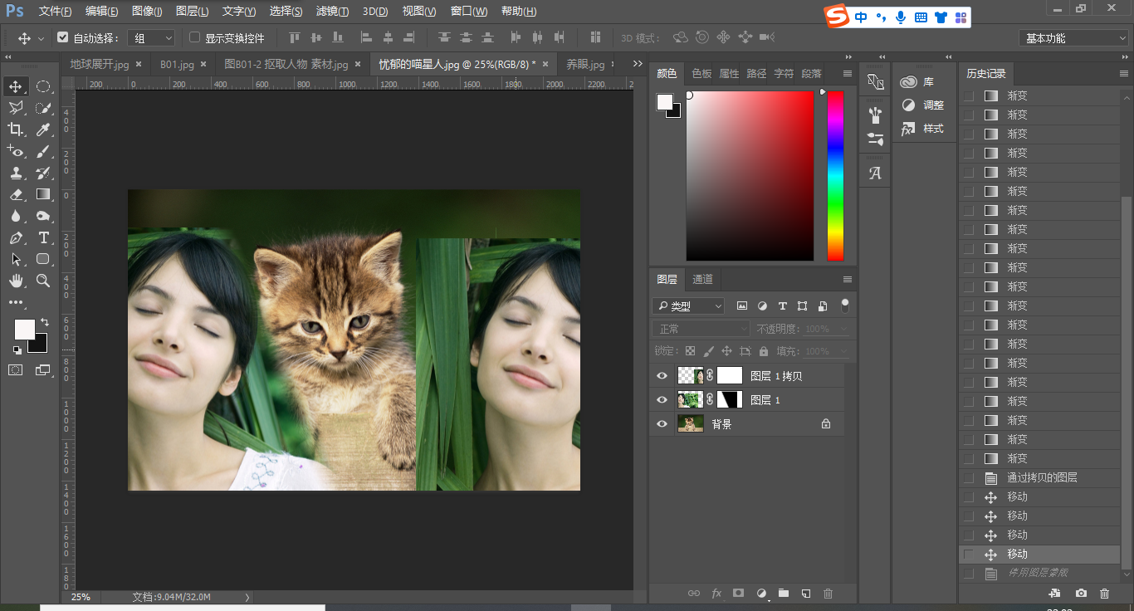1134x611 pixels.
Task: Open the 基本功能 workspace dropdown
Action: pos(1073,38)
